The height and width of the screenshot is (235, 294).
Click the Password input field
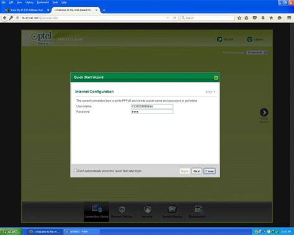pos(152,112)
